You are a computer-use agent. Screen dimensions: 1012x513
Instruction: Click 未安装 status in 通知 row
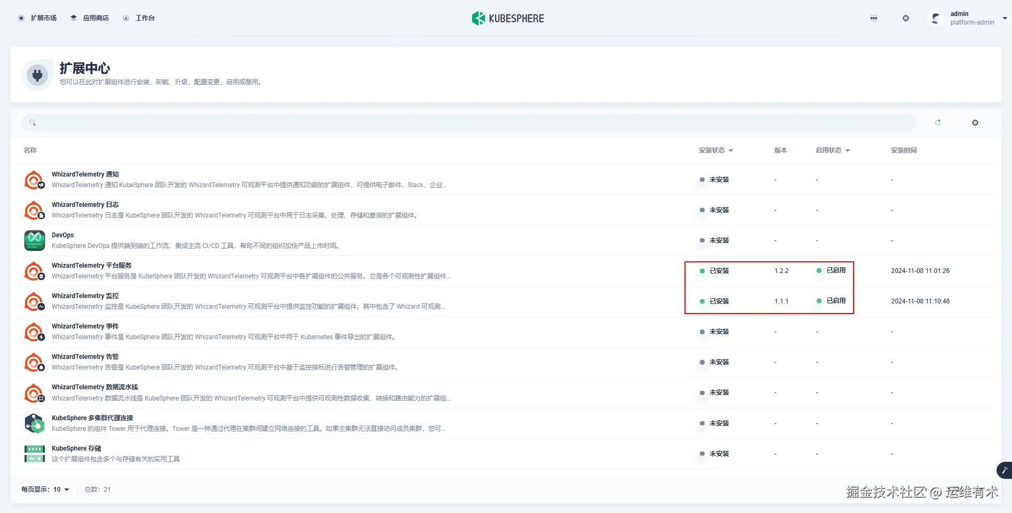click(x=714, y=180)
